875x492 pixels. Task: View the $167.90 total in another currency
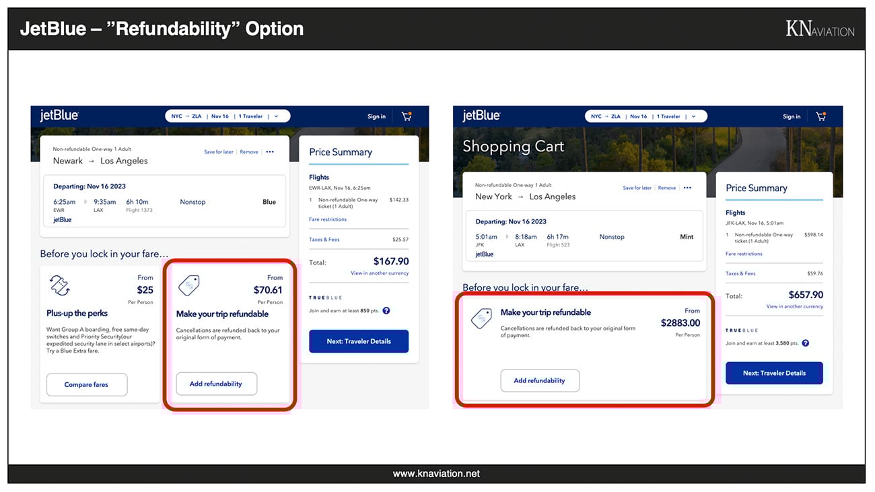click(380, 273)
